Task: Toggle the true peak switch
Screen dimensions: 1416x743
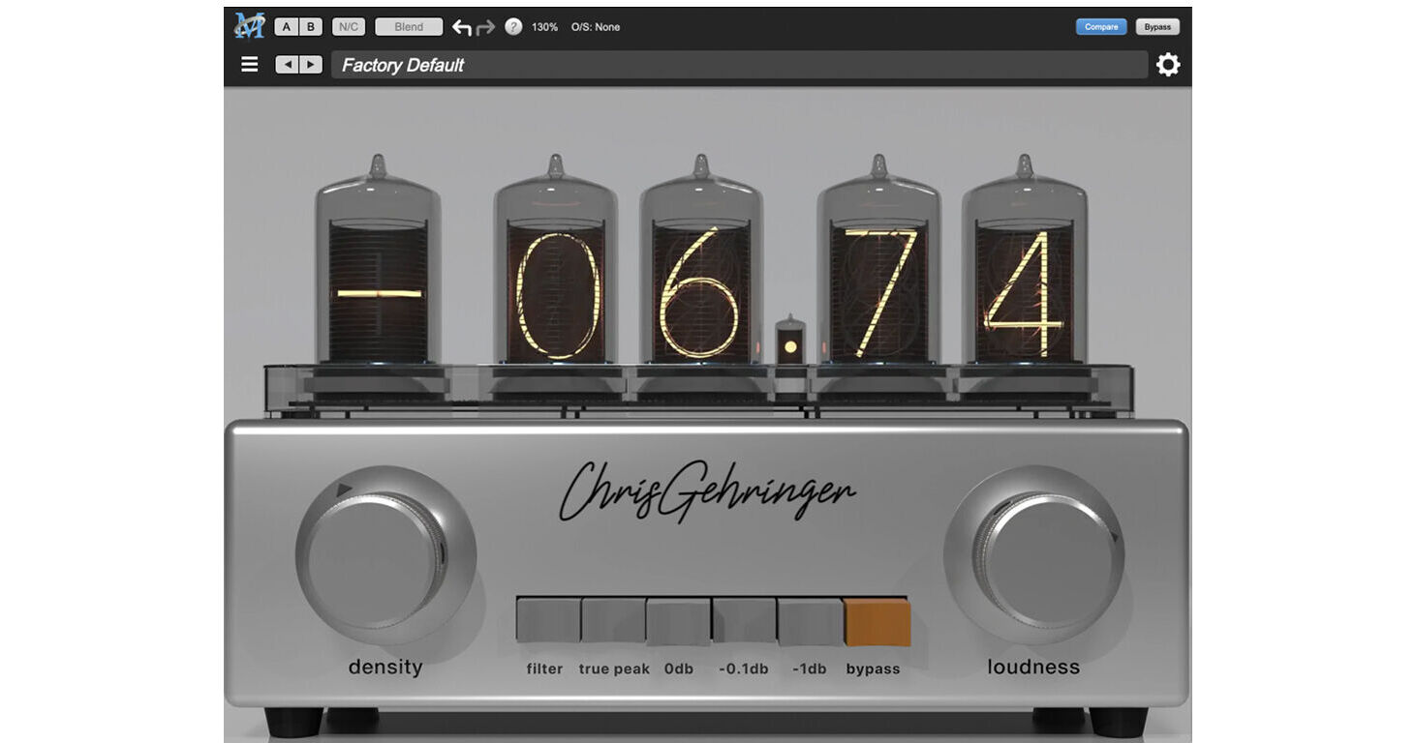Action: [x=613, y=620]
